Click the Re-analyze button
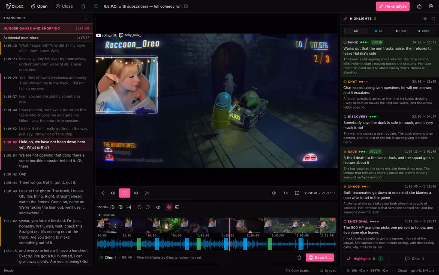Image resolution: width=439 pixels, height=275 pixels. 393,6
